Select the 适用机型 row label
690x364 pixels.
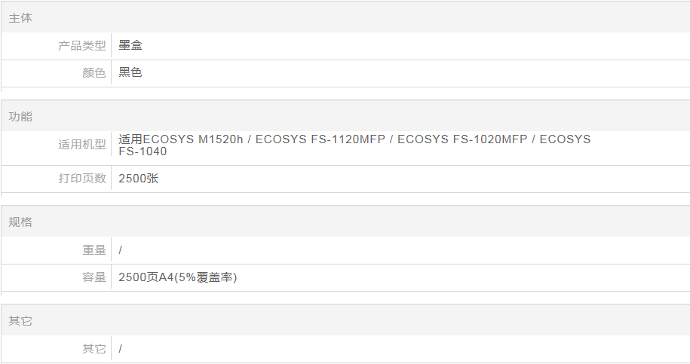82,145
